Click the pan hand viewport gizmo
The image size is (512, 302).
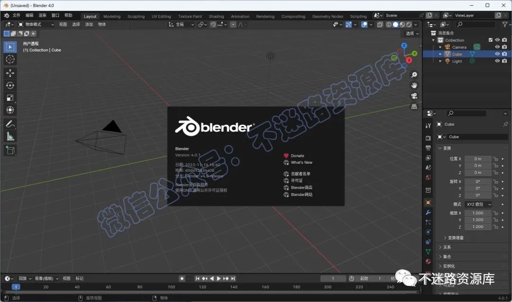[x=414, y=86]
